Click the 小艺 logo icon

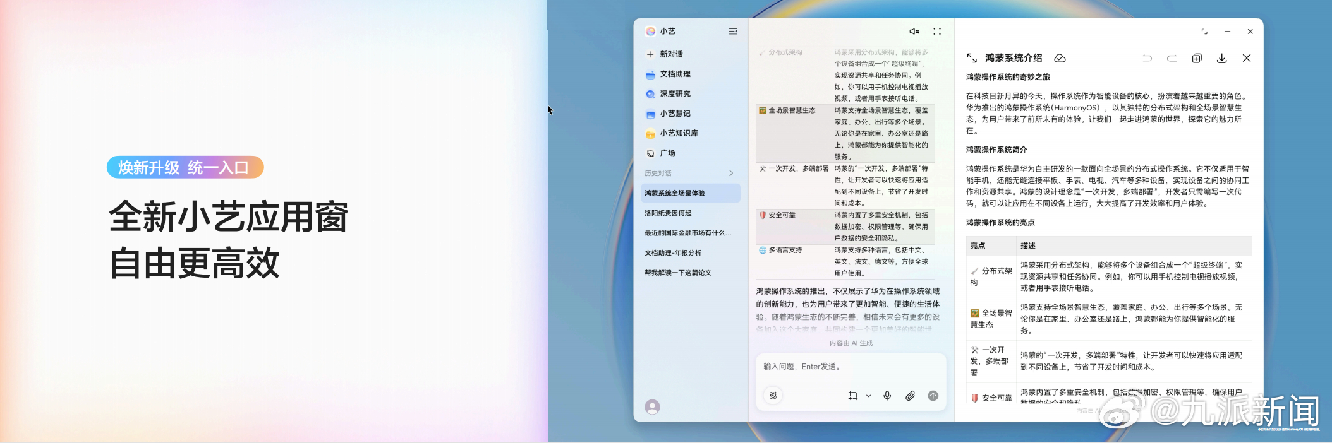pyautogui.click(x=650, y=31)
